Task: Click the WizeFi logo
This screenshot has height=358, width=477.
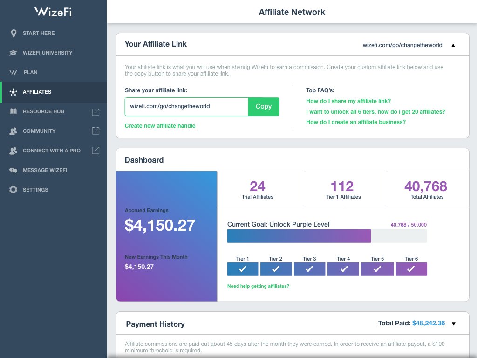Action: tap(53, 12)
